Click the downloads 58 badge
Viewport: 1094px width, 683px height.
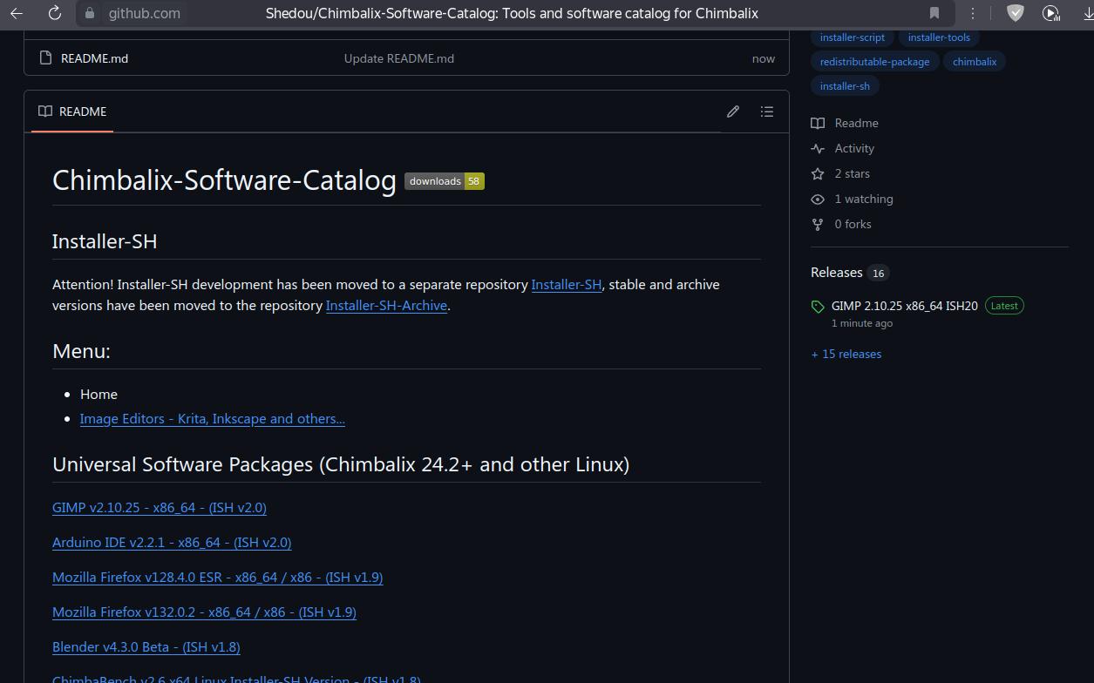445,181
